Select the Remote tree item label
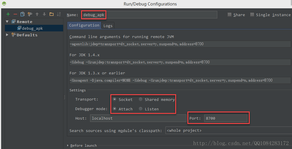The width and height of the screenshot is (292, 149). pyautogui.click(x=24, y=22)
